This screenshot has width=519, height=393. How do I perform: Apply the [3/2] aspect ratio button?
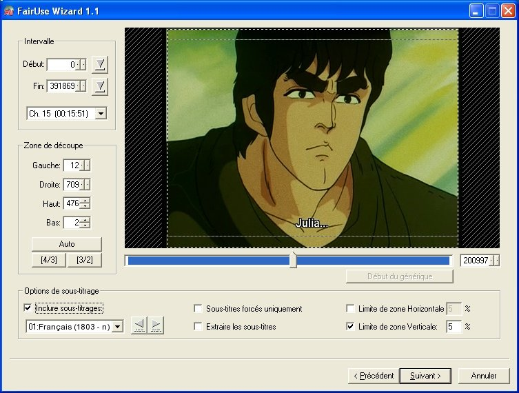84,260
